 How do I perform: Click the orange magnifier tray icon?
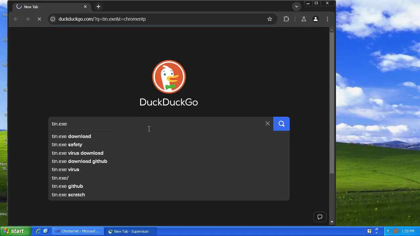[x=396, y=231]
